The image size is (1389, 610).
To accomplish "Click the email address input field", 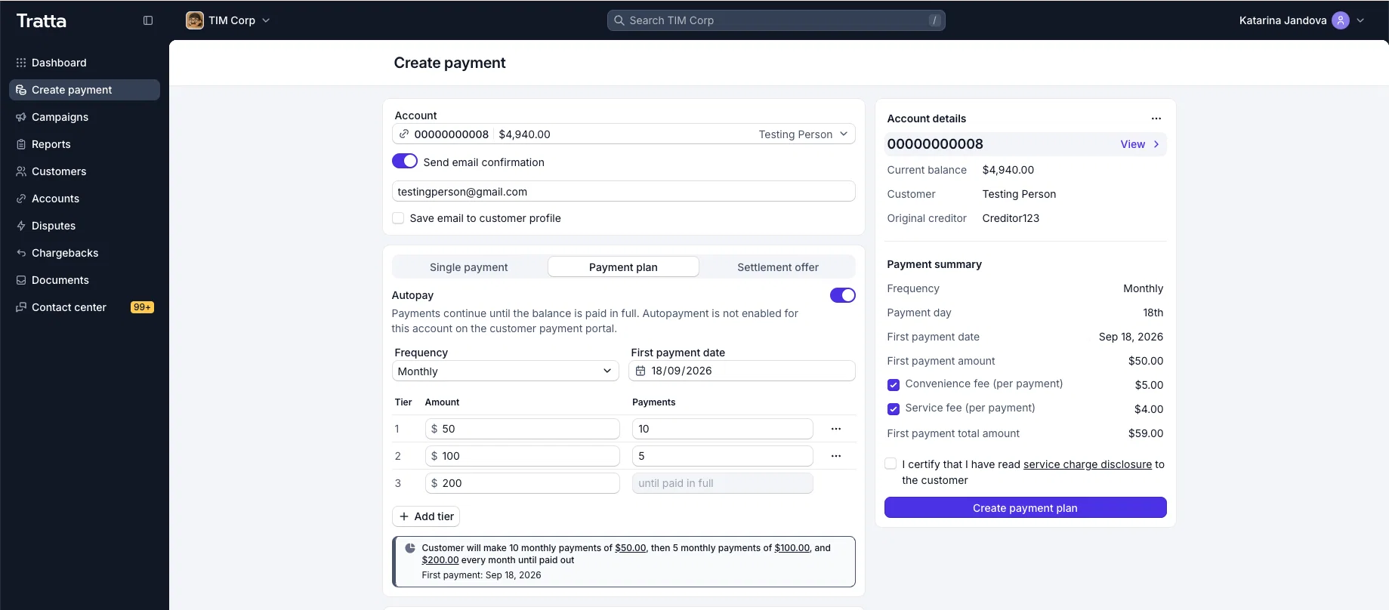I will 624,191.
